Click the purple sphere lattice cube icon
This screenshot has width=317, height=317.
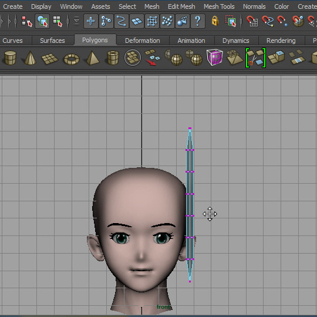(214, 58)
